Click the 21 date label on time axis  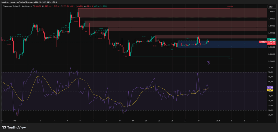pos(146,121)
